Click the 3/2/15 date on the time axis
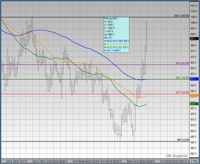 pos(36,161)
